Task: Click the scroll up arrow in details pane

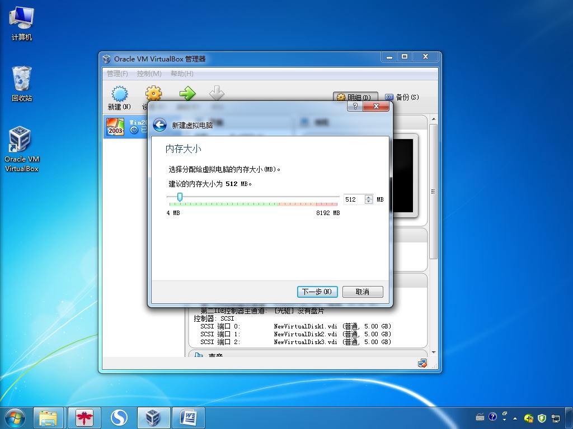Action: (x=434, y=120)
